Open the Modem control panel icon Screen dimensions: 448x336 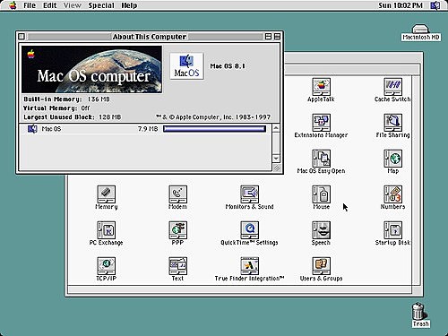click(x=177, y=194)
